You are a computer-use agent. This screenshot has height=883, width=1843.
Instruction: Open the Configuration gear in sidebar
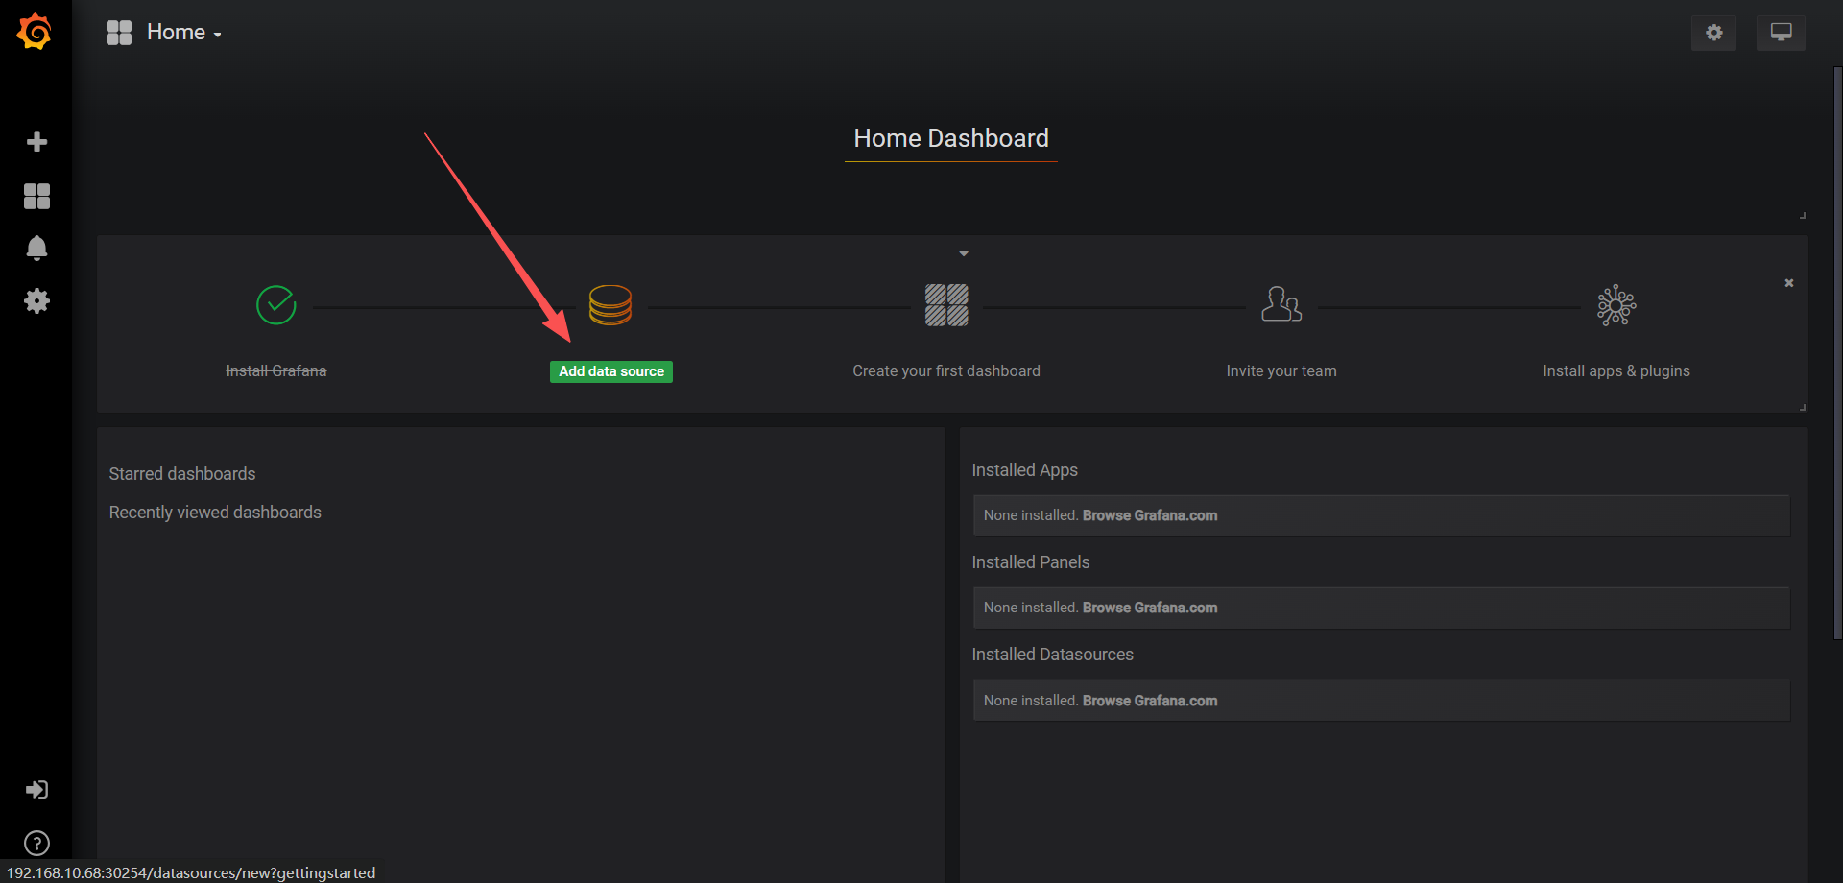36,301
